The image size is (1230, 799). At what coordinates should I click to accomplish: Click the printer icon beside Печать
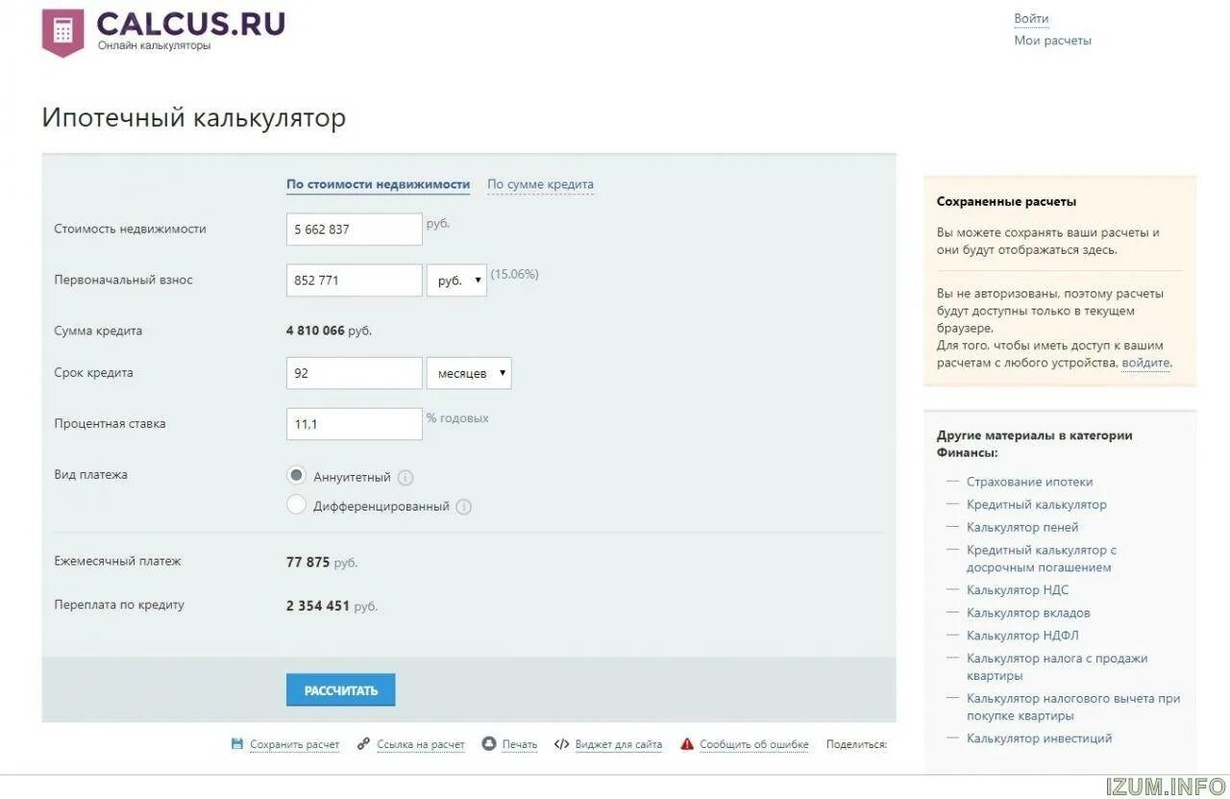pyautogui.click(x=489, y=744)
